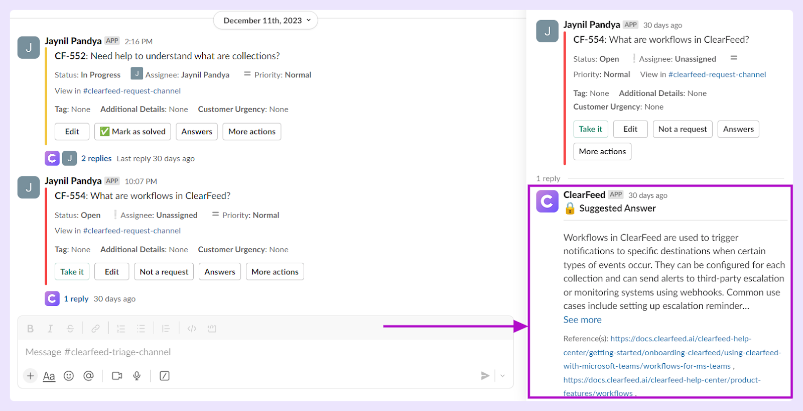Screen dimensions: 803x411
Task: Mention someone with the @ icon
Action: tap(88, 376)
